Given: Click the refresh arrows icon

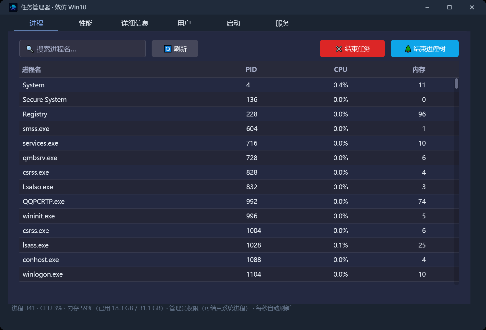Looking at the screenshot, I should [x=168, y=49].
